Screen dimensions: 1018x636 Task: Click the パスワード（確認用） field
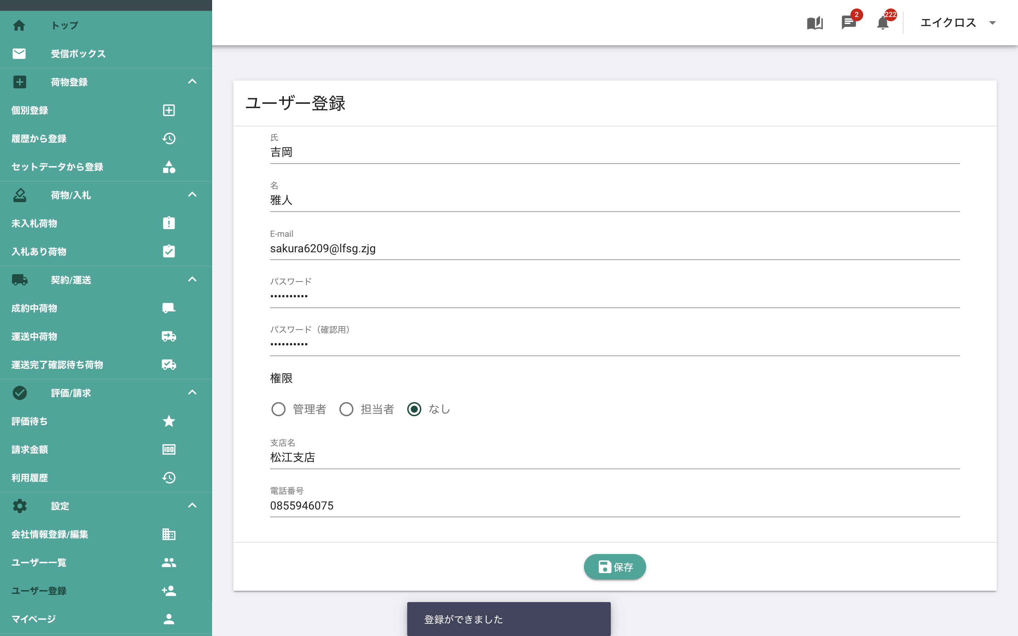615,344
